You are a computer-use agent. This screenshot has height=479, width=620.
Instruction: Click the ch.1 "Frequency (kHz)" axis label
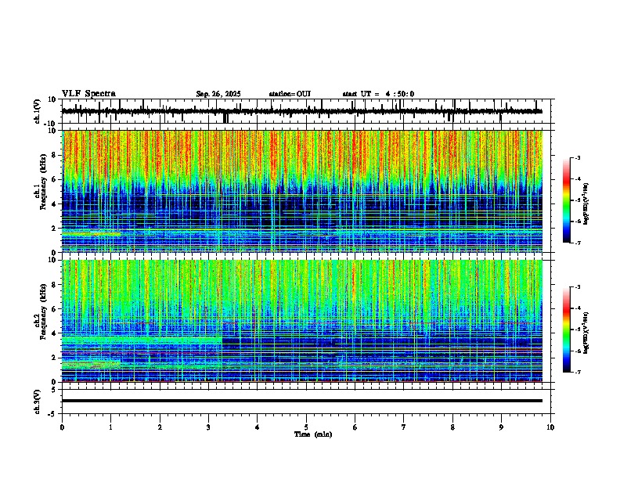click(x=43, y=182)
